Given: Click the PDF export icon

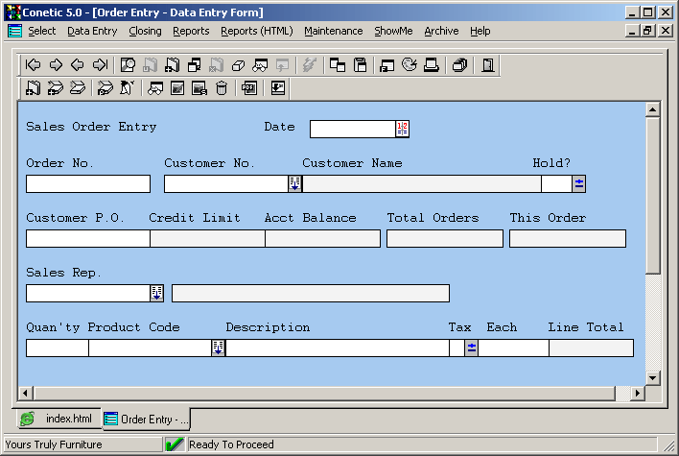Looking at the screenshot, I should pyautogui.click(x=248, y=88).
